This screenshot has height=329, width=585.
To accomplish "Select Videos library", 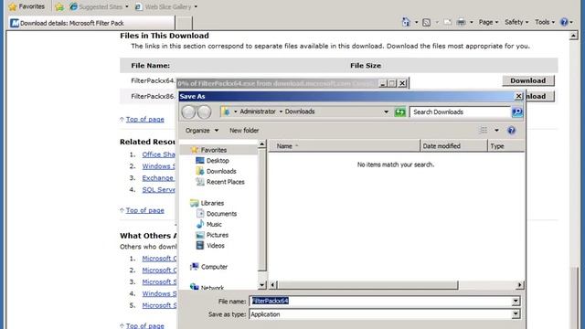I will (x=210, y=246).
